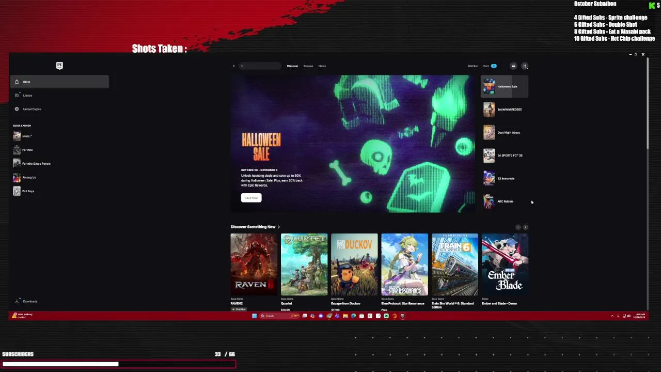The image size is (661, 372).
Task: Select Library in the sidebar
Action: [59, 96]
